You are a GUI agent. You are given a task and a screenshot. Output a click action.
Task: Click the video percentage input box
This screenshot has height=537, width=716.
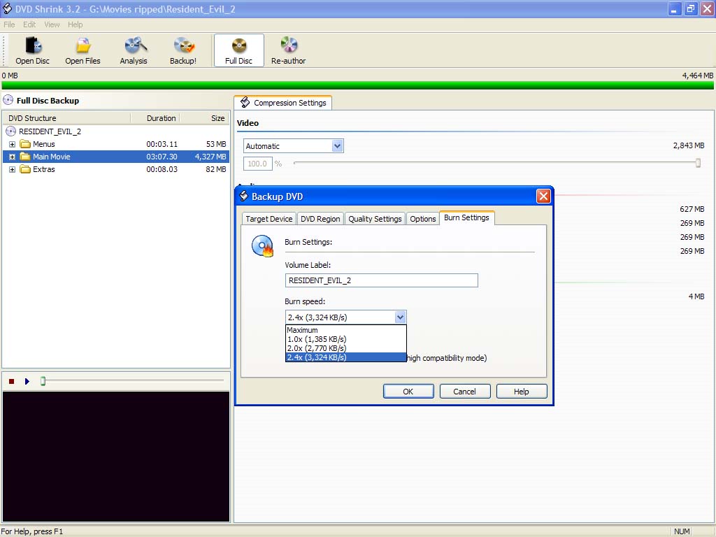[x=257, y=164]
